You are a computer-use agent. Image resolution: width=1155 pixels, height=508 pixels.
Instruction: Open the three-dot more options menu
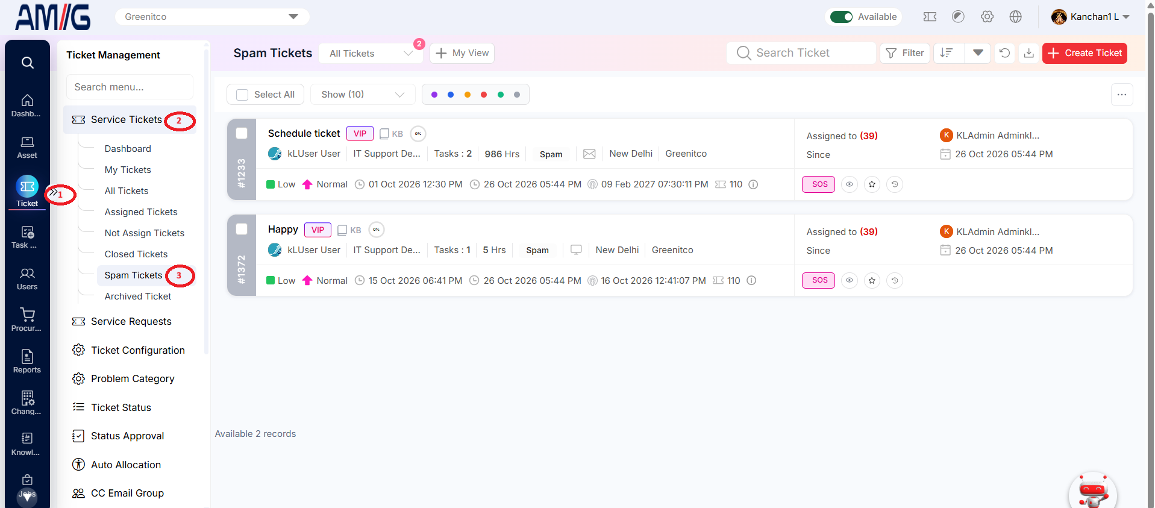pyautogui.click(x=1122, y=95)
